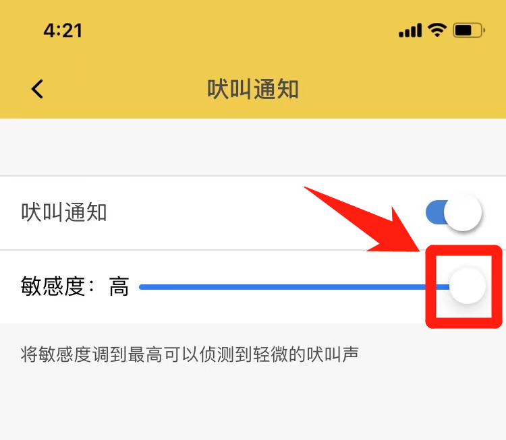506x440 pixels.
Task: Tap the 吠叫通知 row label
Action: pyautogui.click(x=64, y=212)
